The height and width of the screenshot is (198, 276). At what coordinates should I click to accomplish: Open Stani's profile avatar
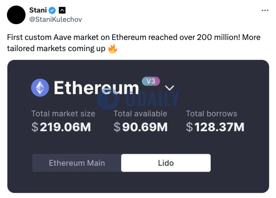[16, 15]
